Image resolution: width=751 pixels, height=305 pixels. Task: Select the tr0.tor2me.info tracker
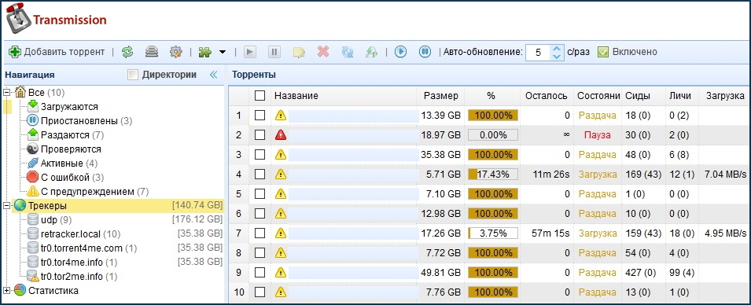tap(72, 276)
